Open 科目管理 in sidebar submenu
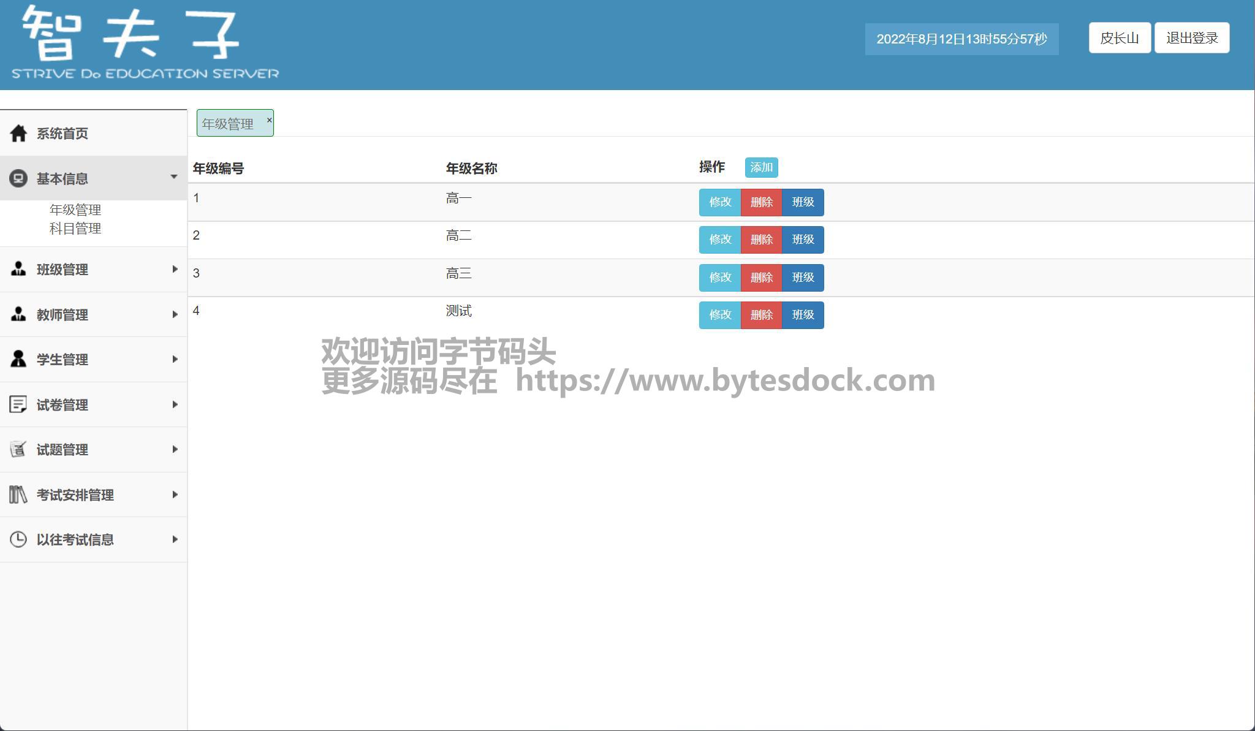 click(x=75, y=229)
